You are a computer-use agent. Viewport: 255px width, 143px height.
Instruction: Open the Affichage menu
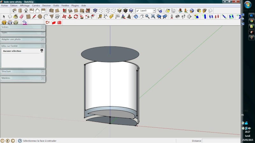click(x=25, y=5)
